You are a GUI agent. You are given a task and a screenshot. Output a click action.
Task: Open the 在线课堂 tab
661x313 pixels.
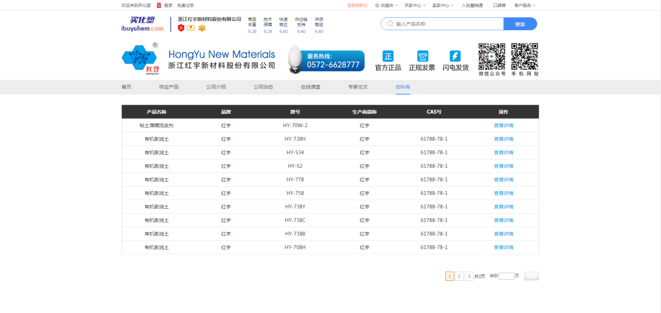tap(310, 87)
